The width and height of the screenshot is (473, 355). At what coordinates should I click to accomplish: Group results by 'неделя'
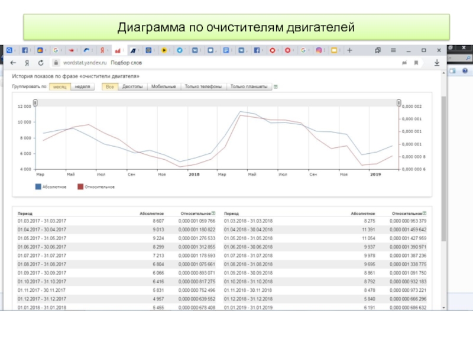pos(83,87)
